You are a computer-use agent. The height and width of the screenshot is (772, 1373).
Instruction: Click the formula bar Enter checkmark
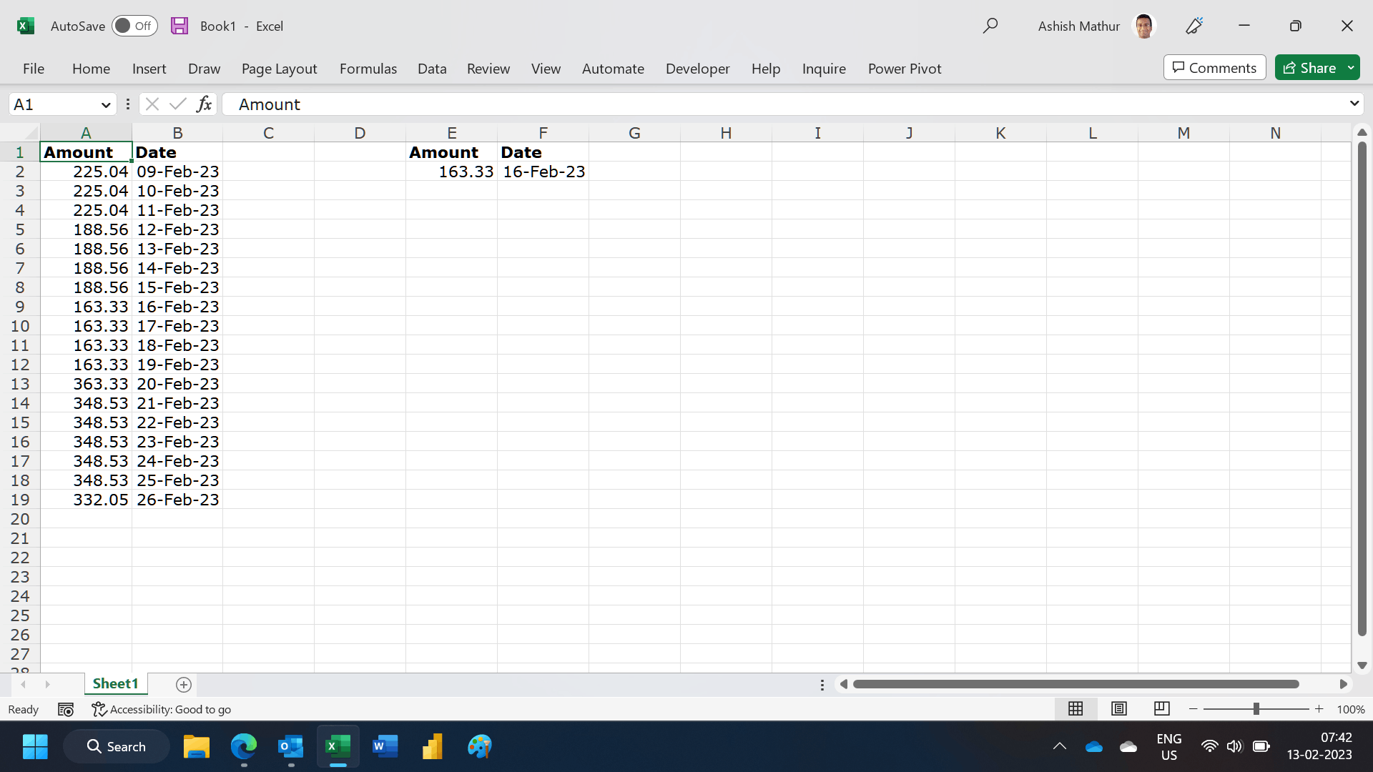(177, 104)
